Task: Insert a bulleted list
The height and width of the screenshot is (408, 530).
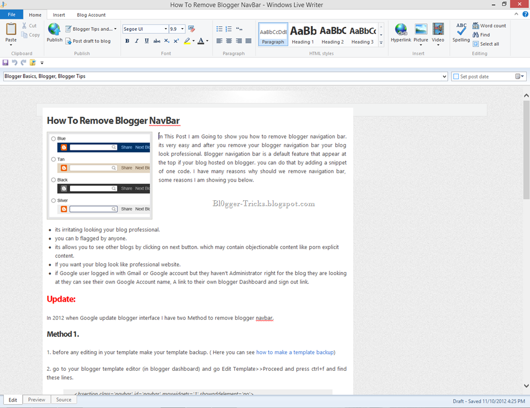Action: point(219,29)
